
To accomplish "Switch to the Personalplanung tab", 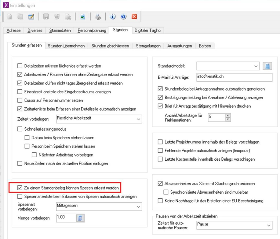I will [x=92, y=30].
